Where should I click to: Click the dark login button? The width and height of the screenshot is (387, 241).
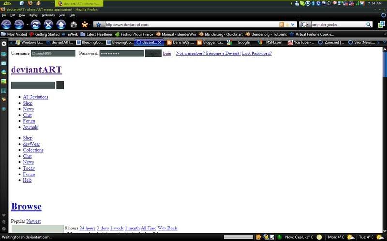pyautogui.click(x=153, y=54)
